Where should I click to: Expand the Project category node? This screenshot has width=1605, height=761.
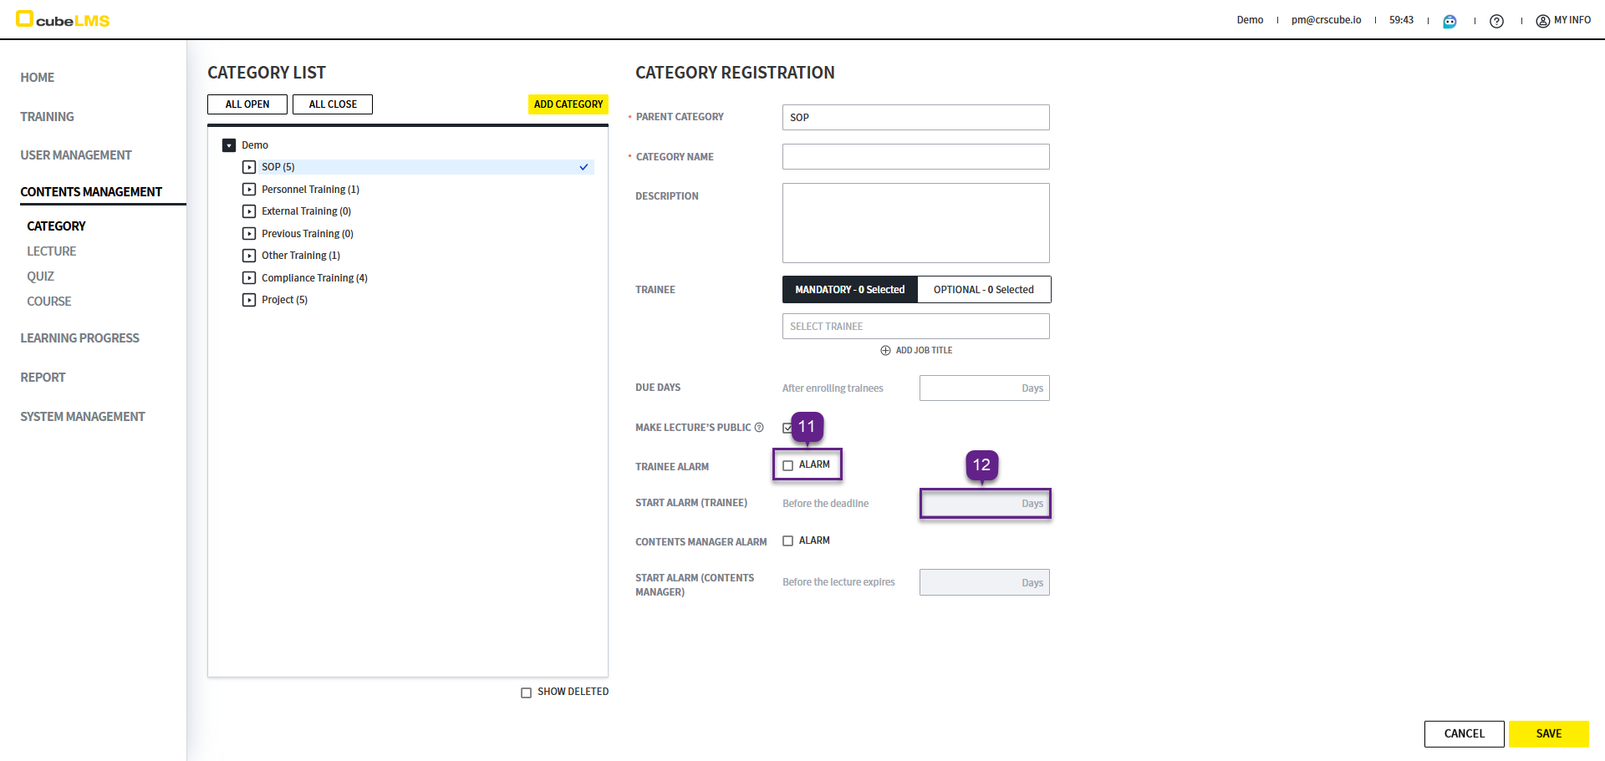pyautogui.click(x=249, y=300)
